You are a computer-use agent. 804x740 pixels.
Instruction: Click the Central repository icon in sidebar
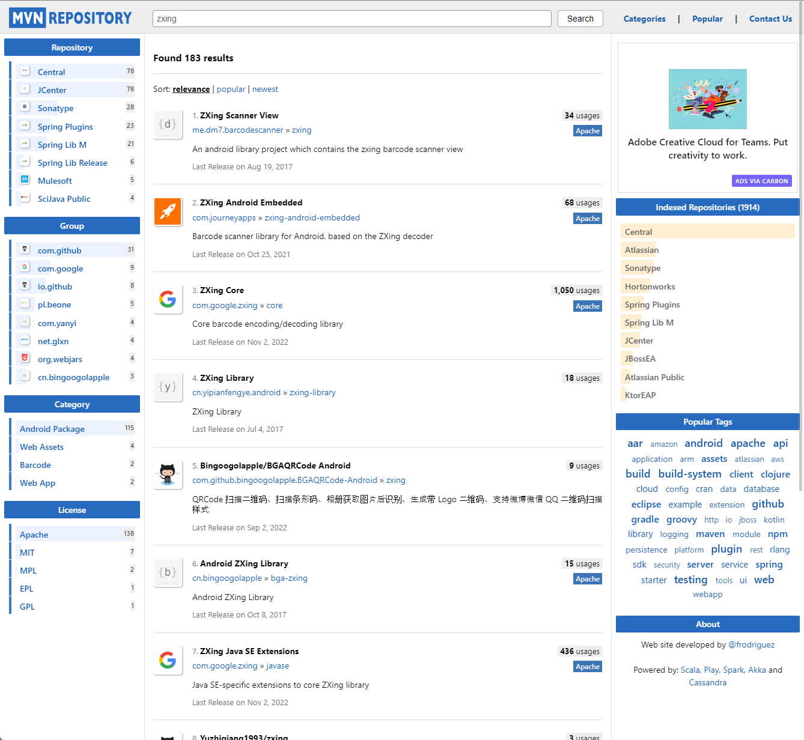tap(25, 71)
